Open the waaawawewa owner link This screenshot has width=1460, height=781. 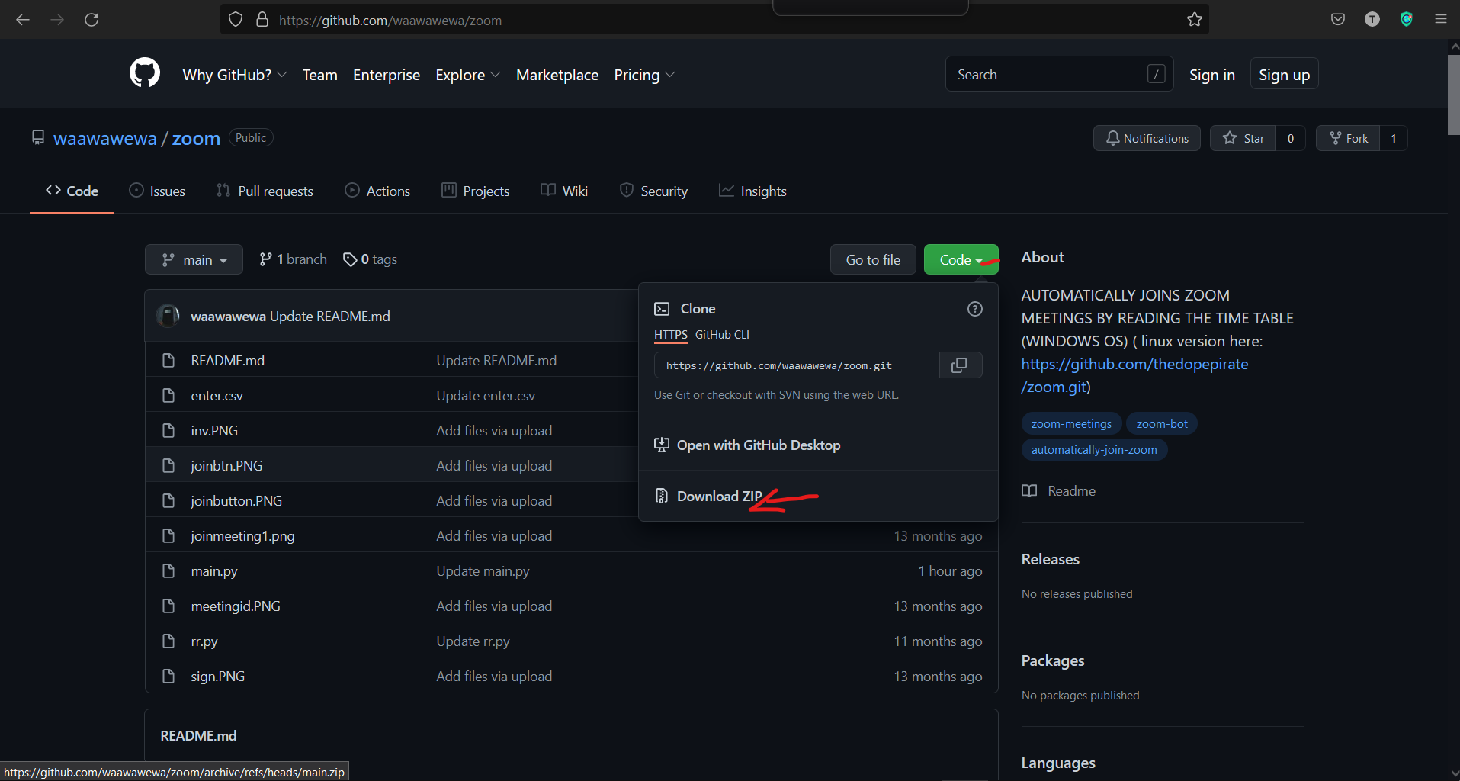click(x=105, y=138)
